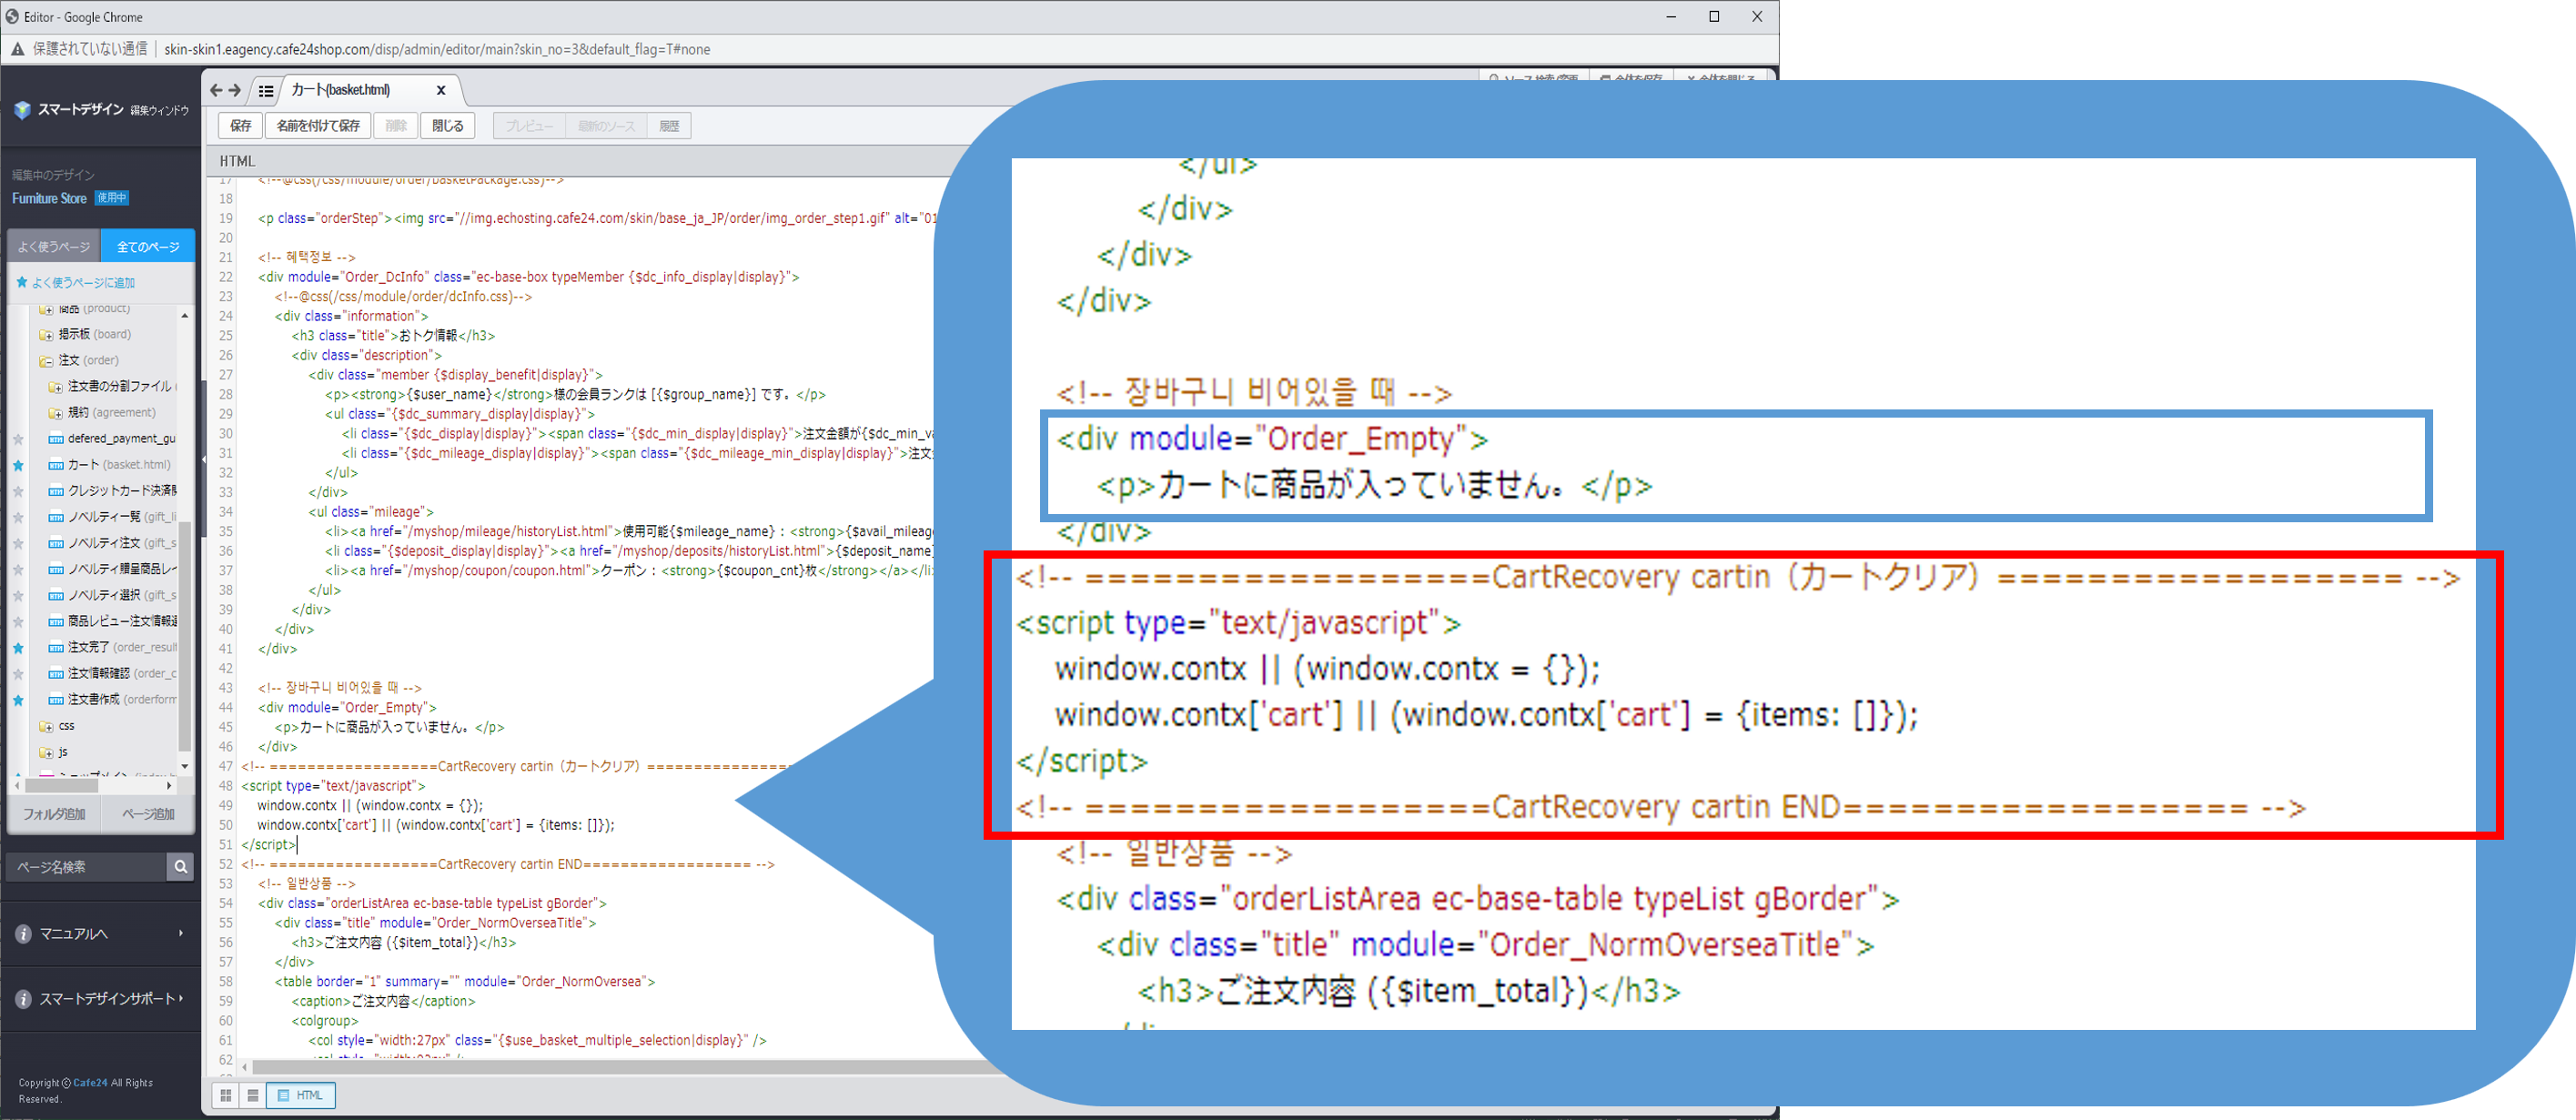Open ノベルティ贈呈商品 page in tree
The height and width of the screenshot is (1120, 2576).
pyautogui.click(x=122, y=569)
